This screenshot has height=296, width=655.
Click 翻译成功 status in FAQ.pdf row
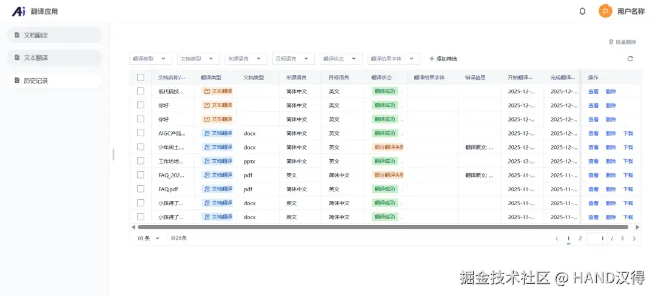pyautogui.click(x=385, y=189)
